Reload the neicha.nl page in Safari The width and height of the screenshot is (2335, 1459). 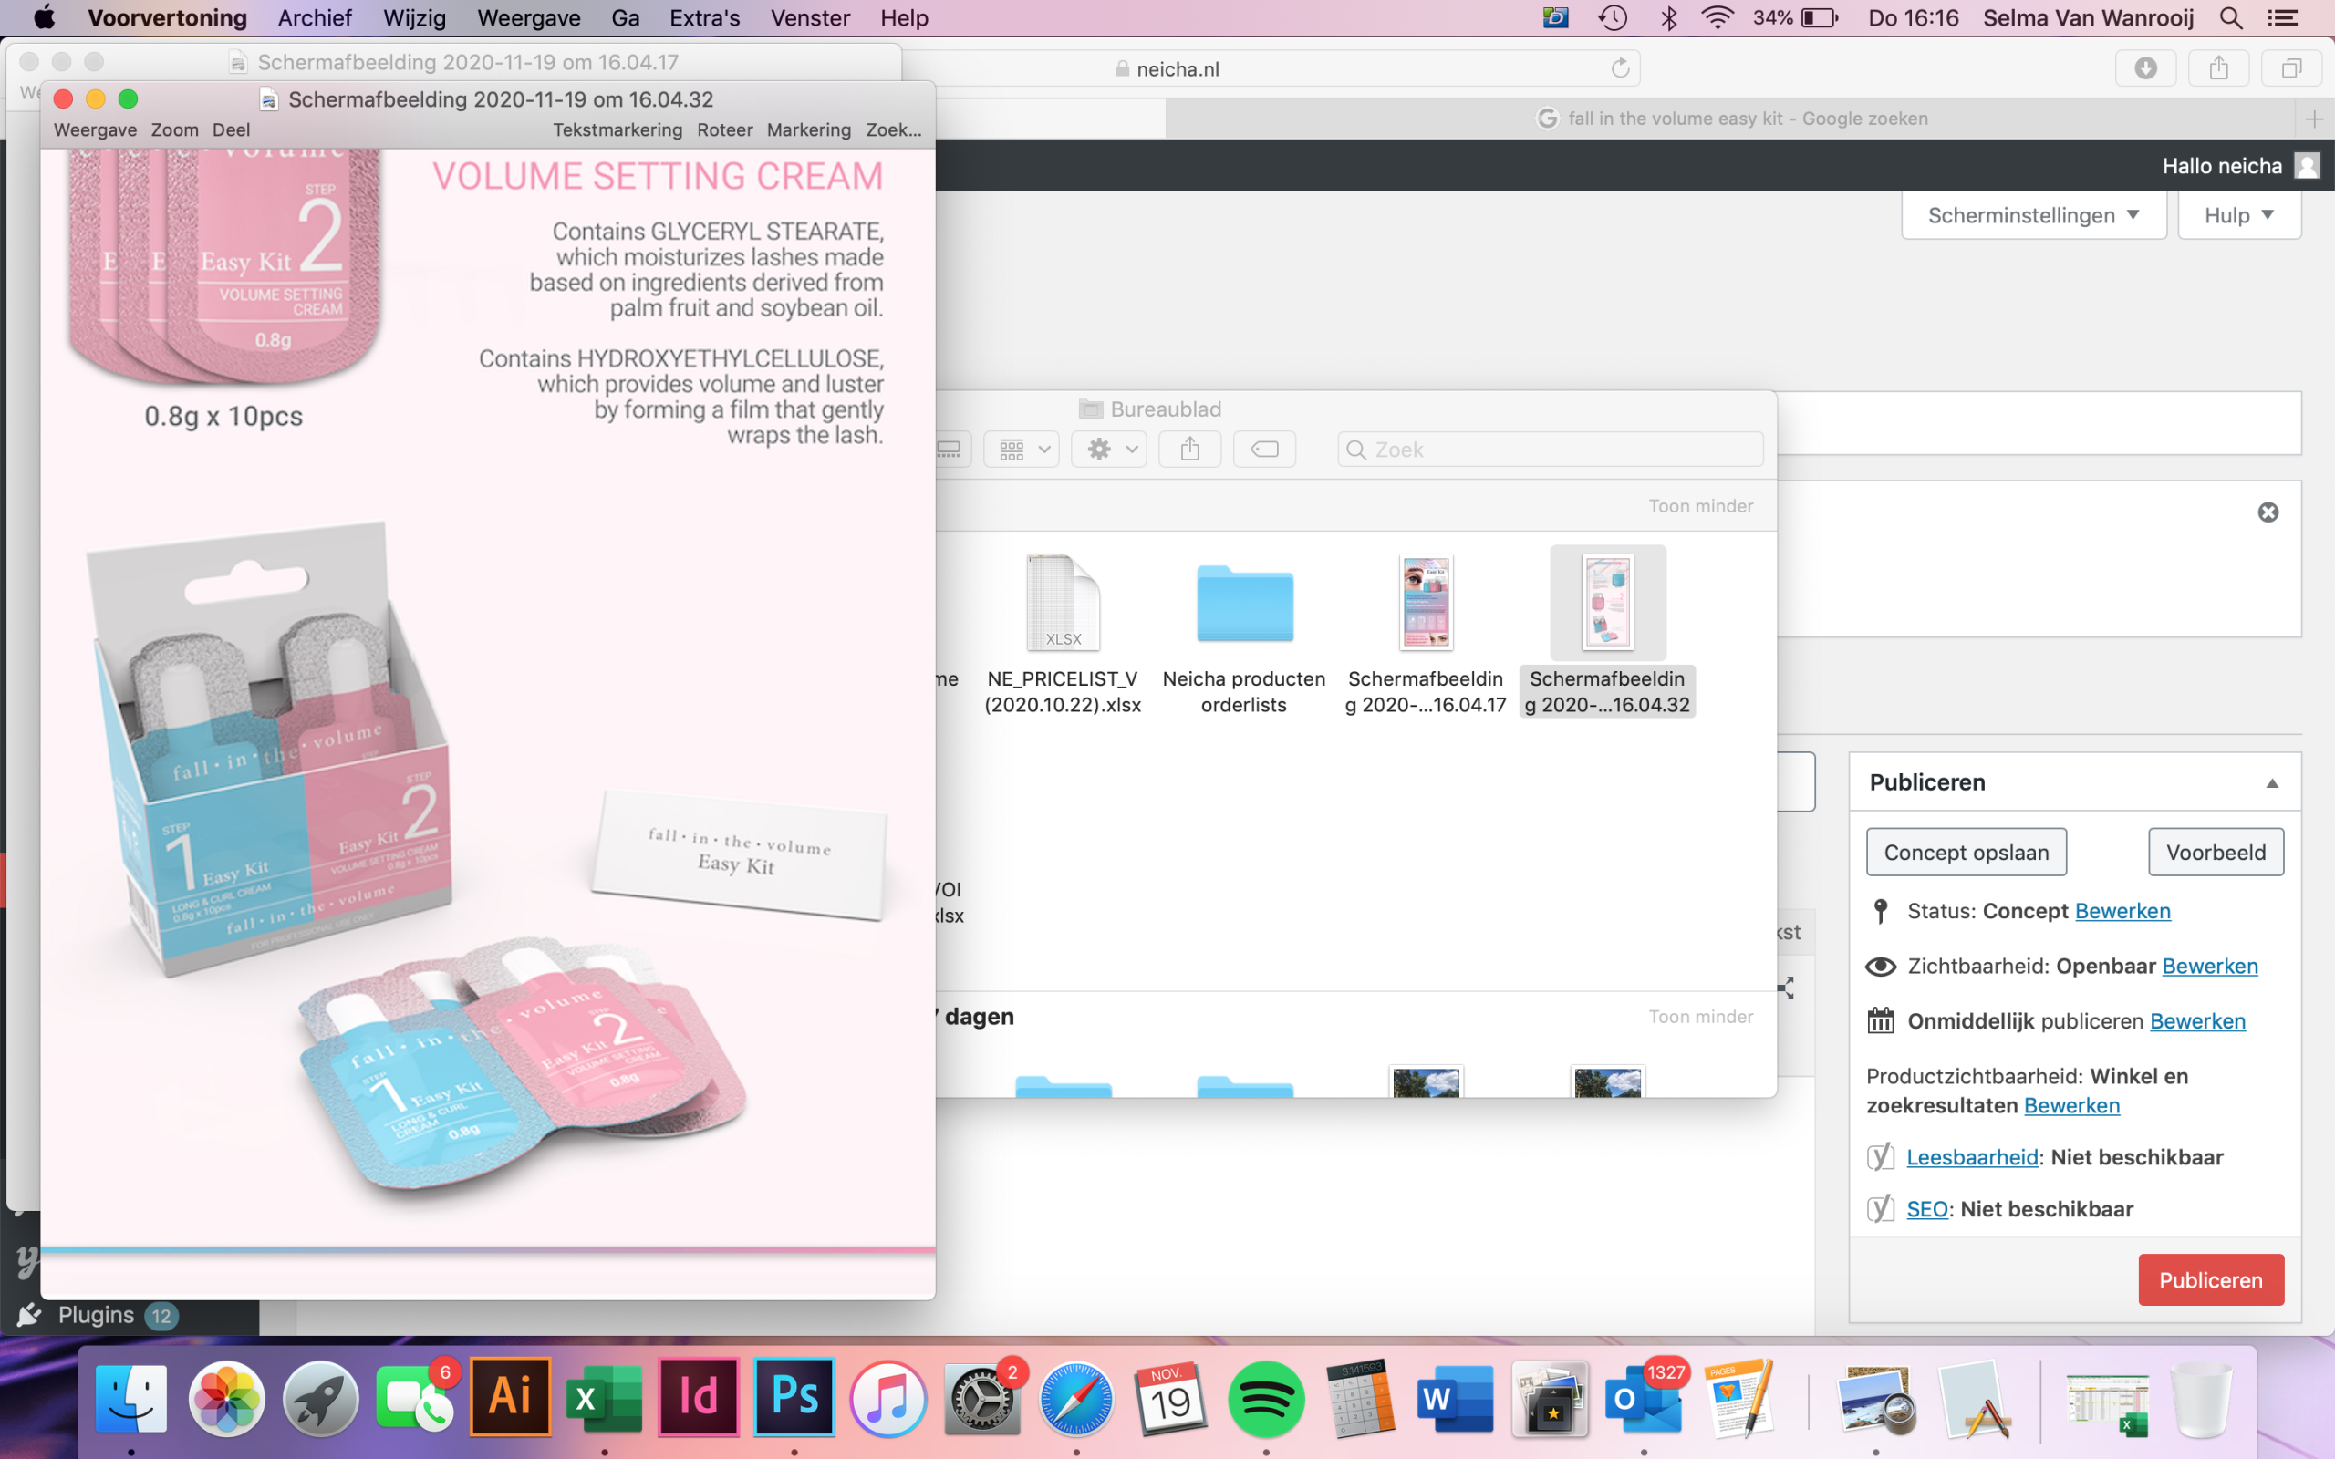click(x=1620, y=68)
